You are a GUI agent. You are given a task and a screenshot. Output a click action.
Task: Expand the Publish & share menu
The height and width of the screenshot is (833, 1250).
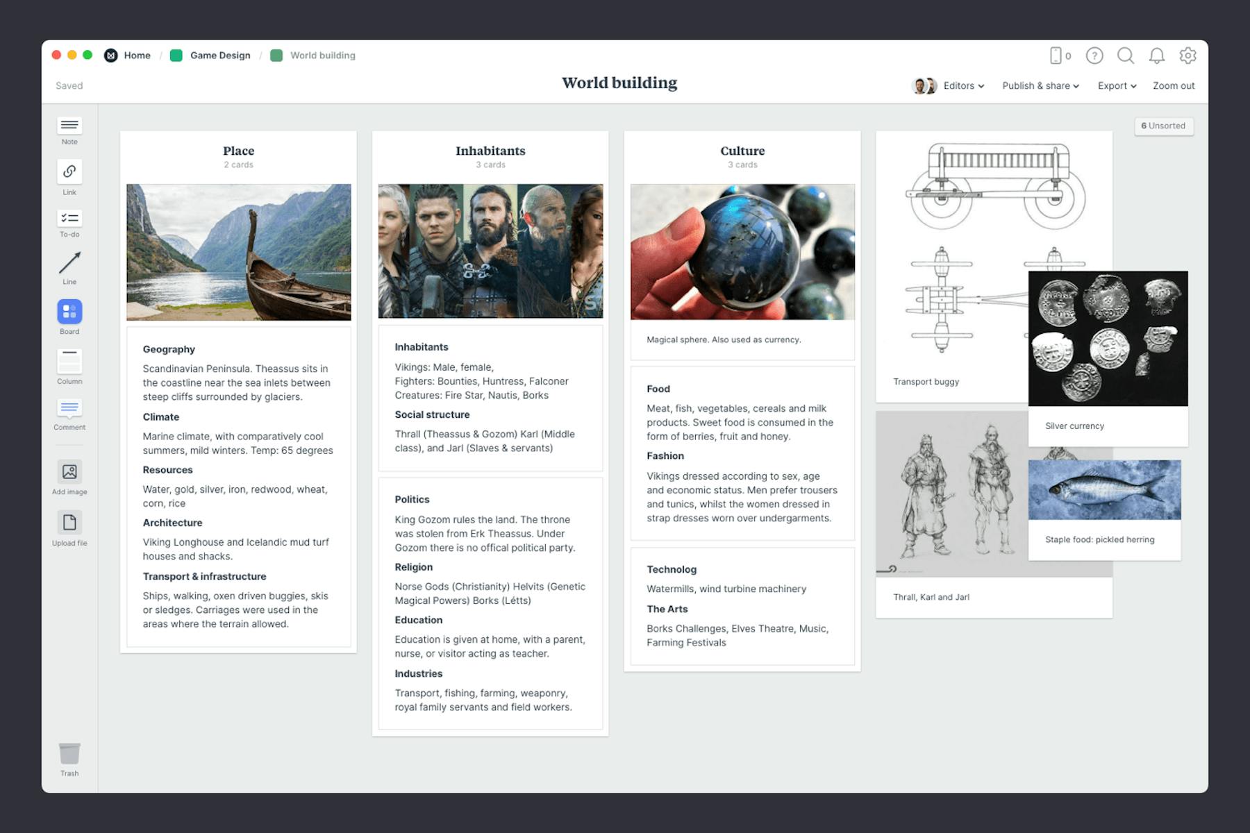(1040, 85)
